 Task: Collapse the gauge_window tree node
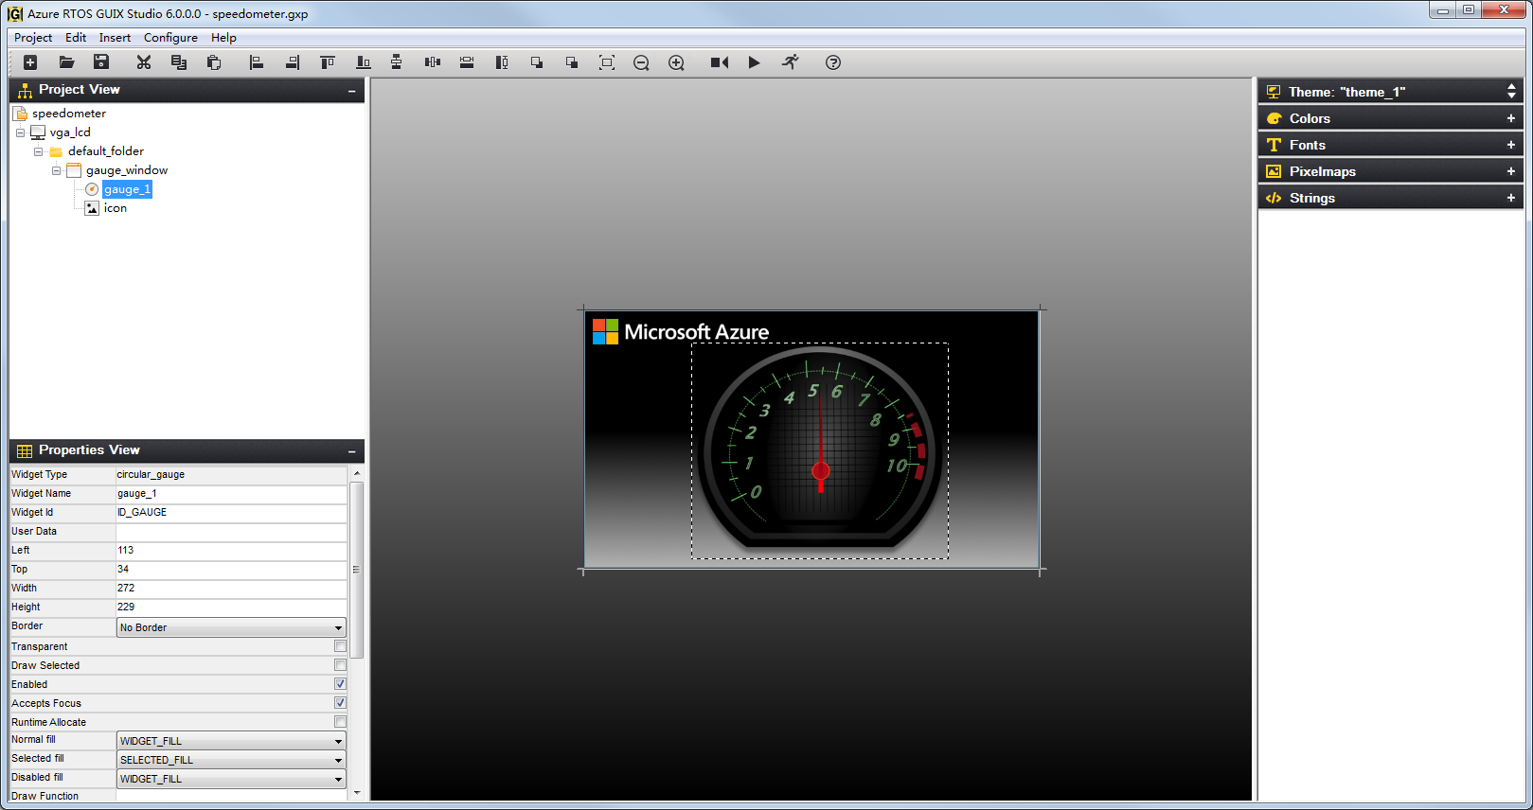pyautogui.click(x=56, y=170)
